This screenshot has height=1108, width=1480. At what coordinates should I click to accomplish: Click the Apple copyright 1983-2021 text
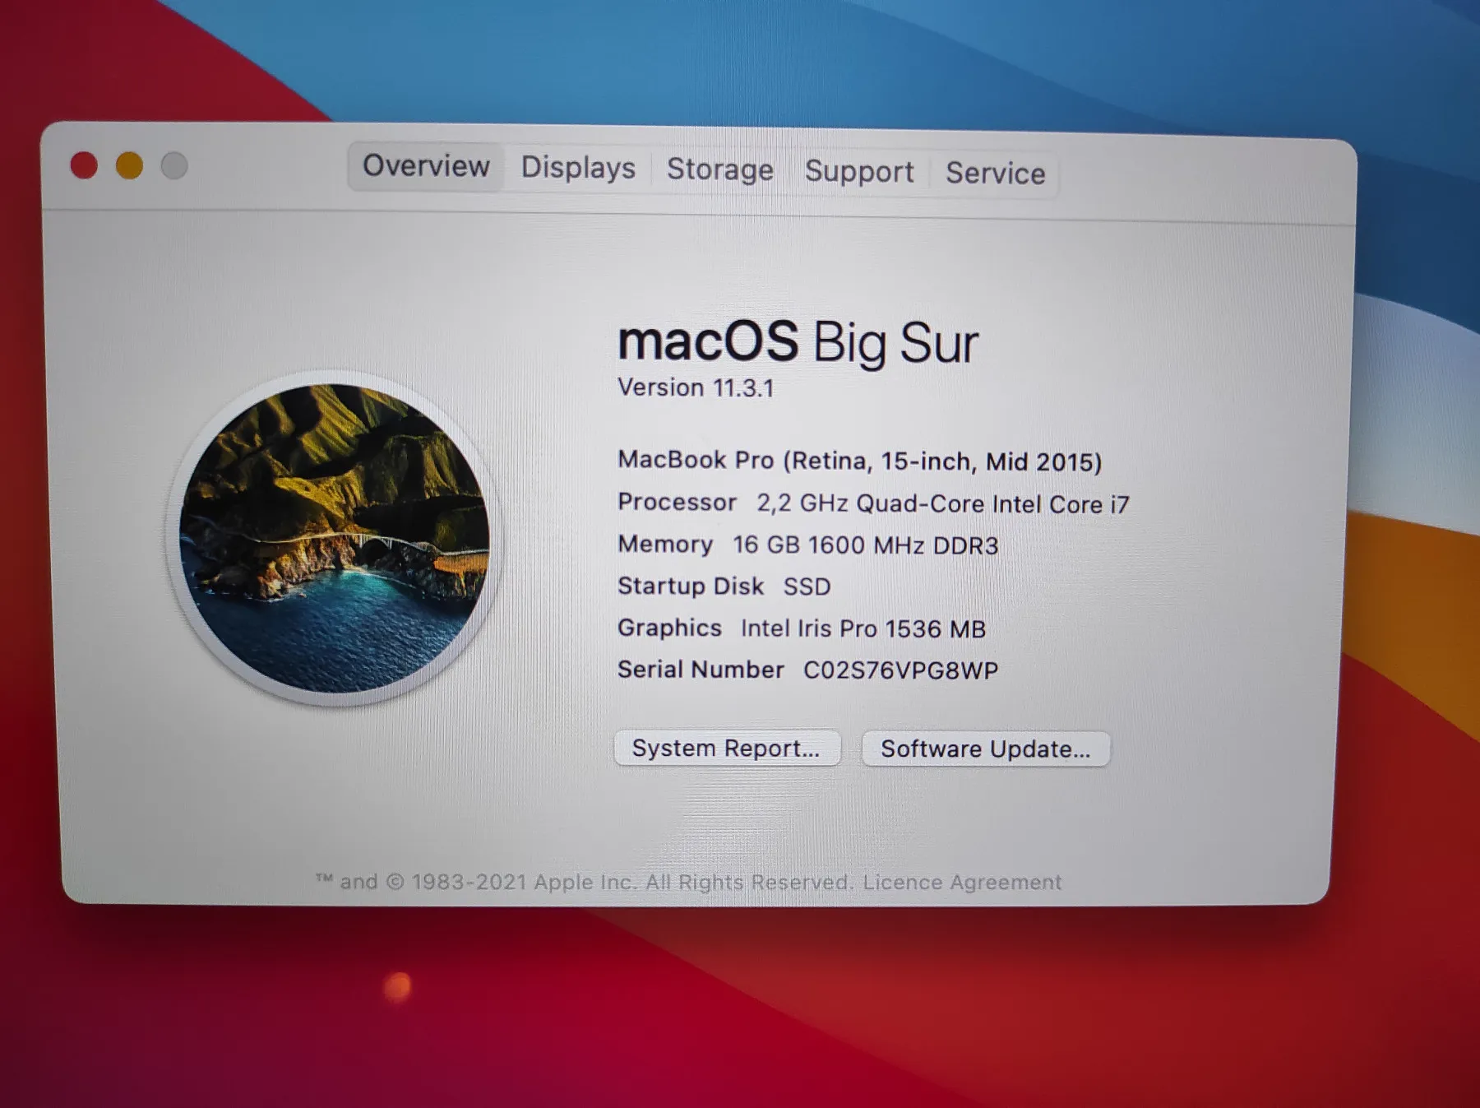coord(585,882)
